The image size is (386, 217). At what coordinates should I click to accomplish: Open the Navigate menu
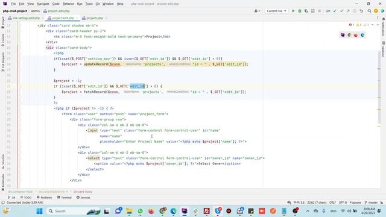[43, 4]
